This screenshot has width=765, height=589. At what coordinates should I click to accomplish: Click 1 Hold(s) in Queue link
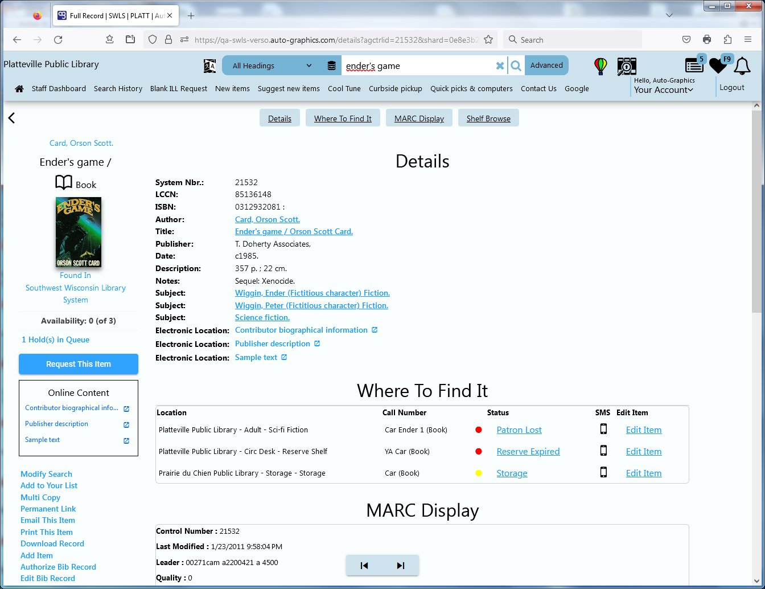pyautogui.click(x=55, y=340)
